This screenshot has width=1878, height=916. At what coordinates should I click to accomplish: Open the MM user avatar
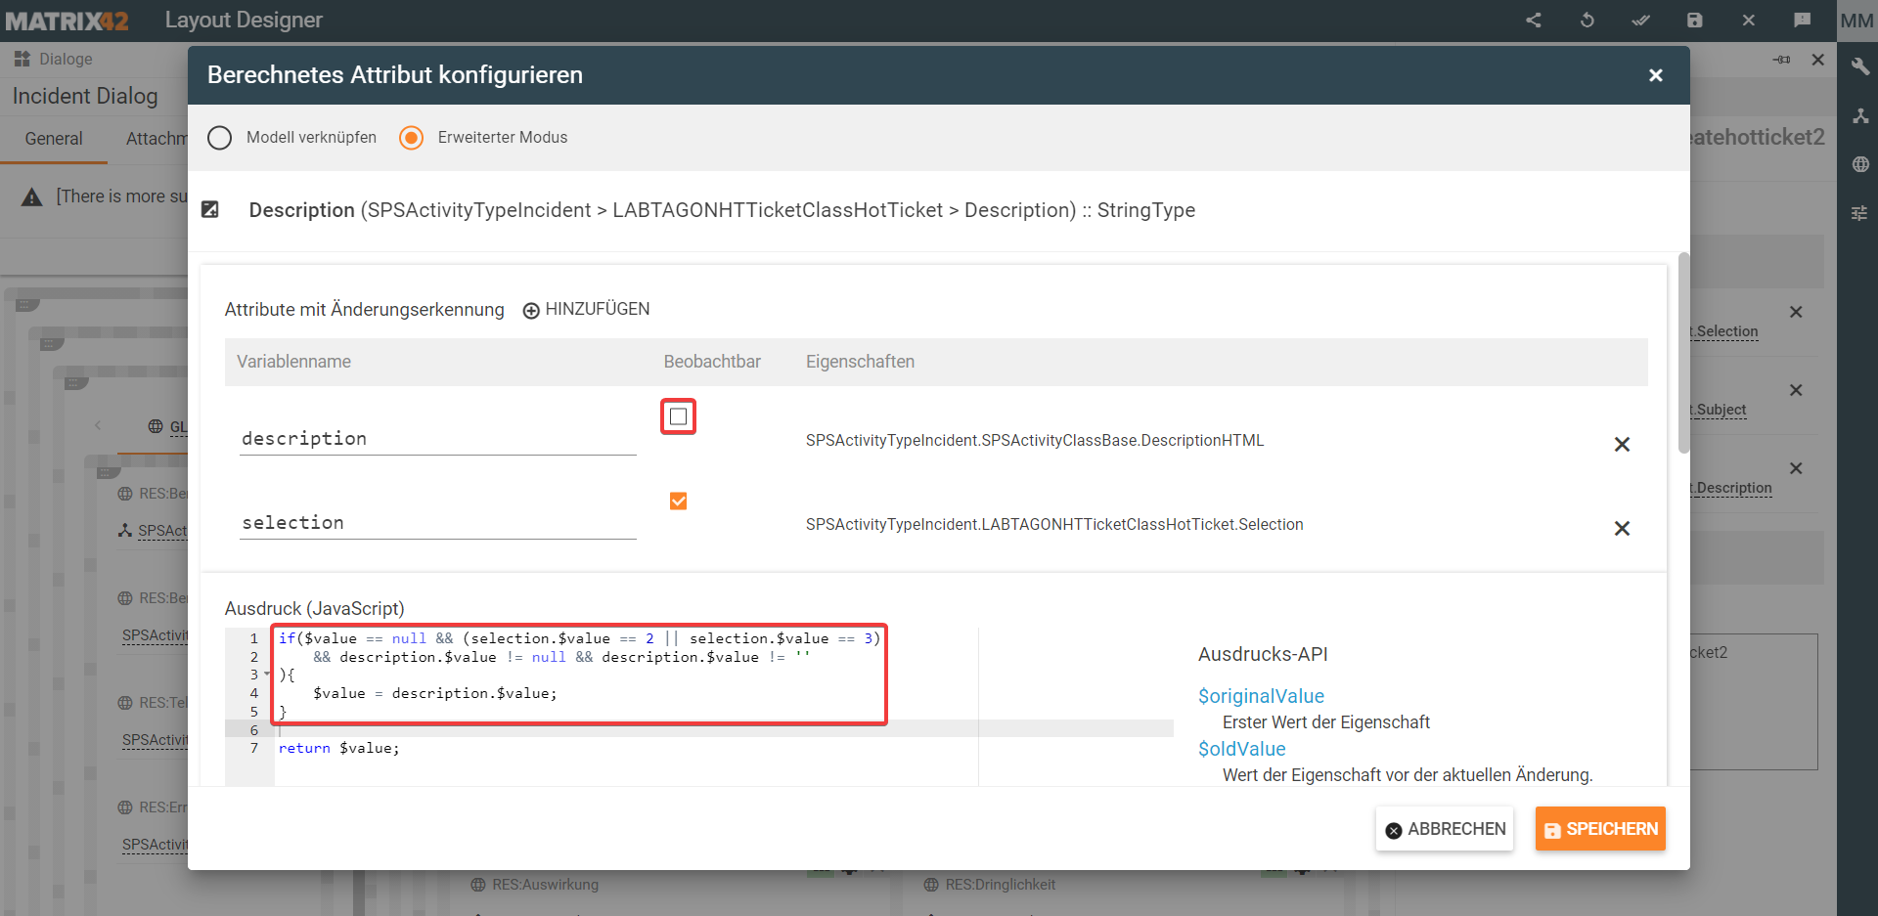(1856, 21)
